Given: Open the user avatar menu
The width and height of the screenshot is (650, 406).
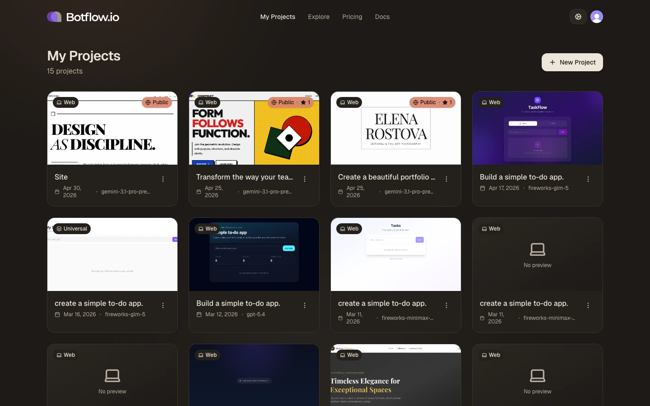Looking at the screenshot, I should tap(597, 17).
